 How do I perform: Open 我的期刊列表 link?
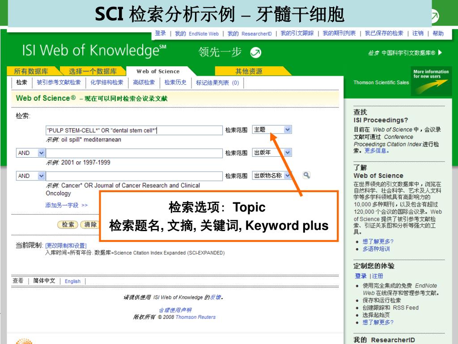click(x=339, y=33)
